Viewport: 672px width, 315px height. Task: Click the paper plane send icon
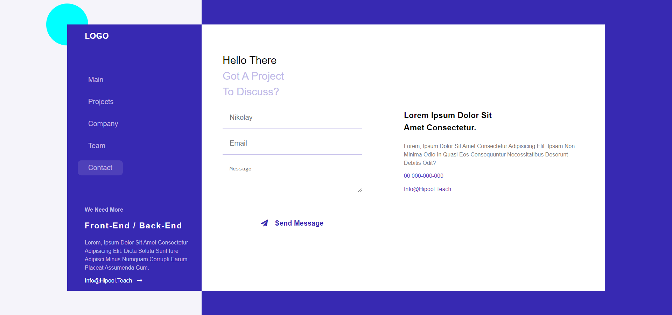264,223
